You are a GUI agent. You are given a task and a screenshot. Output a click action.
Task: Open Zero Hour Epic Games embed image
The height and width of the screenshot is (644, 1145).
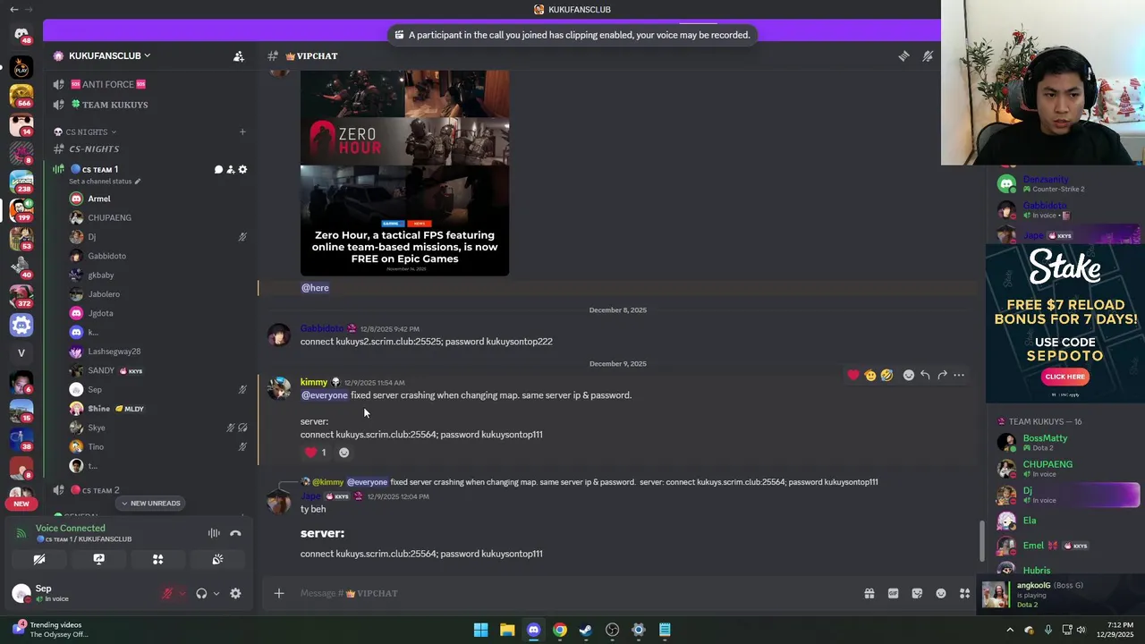pyautogui.click(x=404, y=173)
